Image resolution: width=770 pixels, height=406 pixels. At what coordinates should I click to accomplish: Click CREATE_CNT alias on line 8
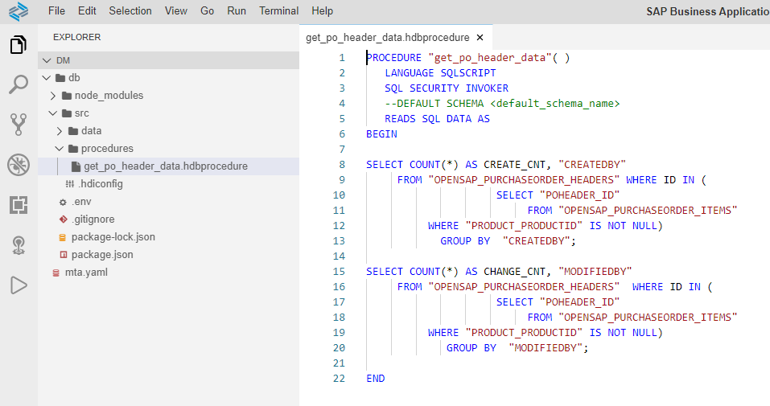click(514, 165)
